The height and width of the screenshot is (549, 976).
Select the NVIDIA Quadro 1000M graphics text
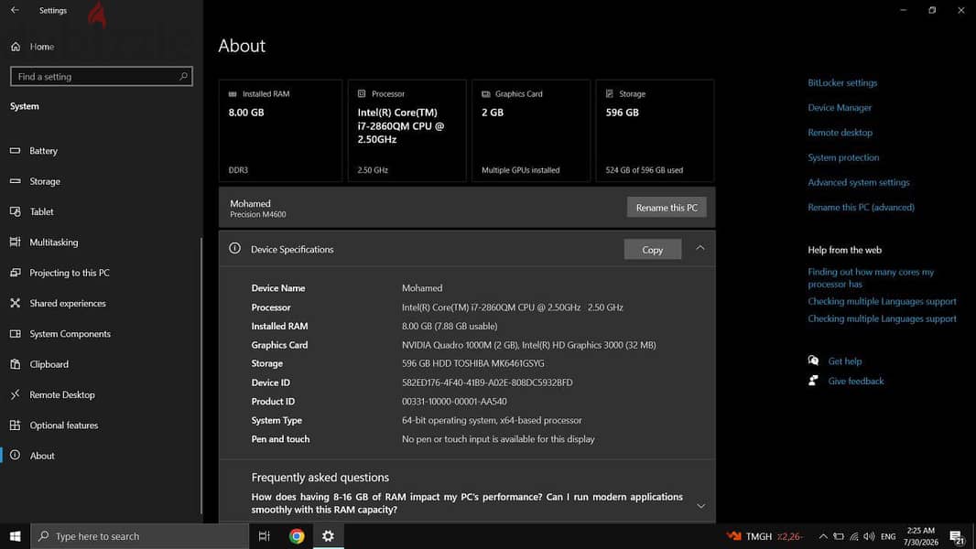(x=528, y=344)
